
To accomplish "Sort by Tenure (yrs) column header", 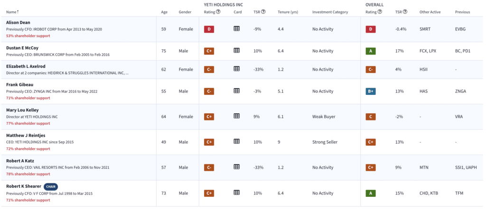I will [288, 12].
